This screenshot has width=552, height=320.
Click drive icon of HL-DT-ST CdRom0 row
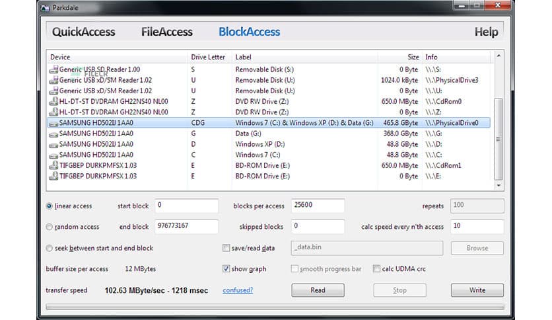tap(53, 101)
